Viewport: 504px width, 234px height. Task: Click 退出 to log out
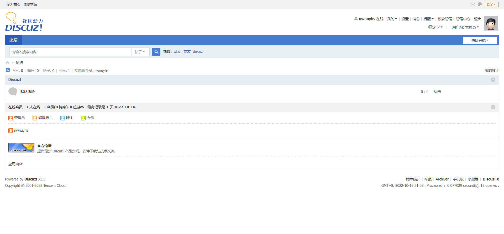478,19
